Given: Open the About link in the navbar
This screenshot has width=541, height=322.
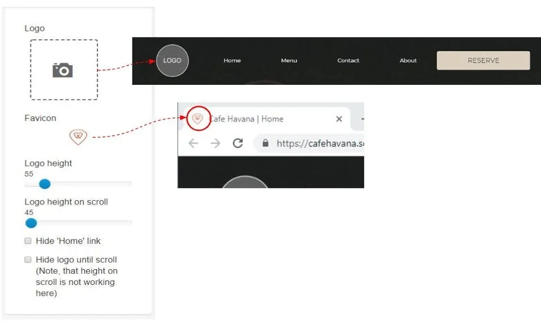Looking at the screenshot, I should point(408,61).
